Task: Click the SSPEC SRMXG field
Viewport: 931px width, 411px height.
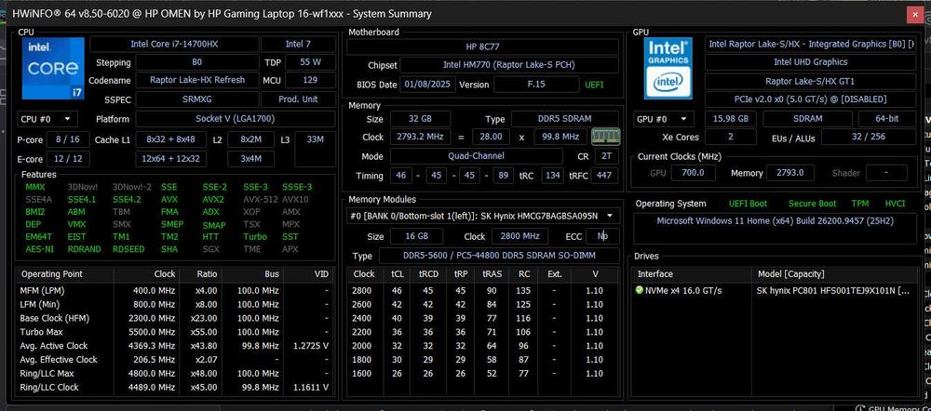Action: 196,99
